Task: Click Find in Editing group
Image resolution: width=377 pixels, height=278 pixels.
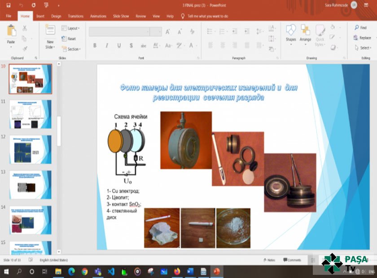Action: (360, 28)
